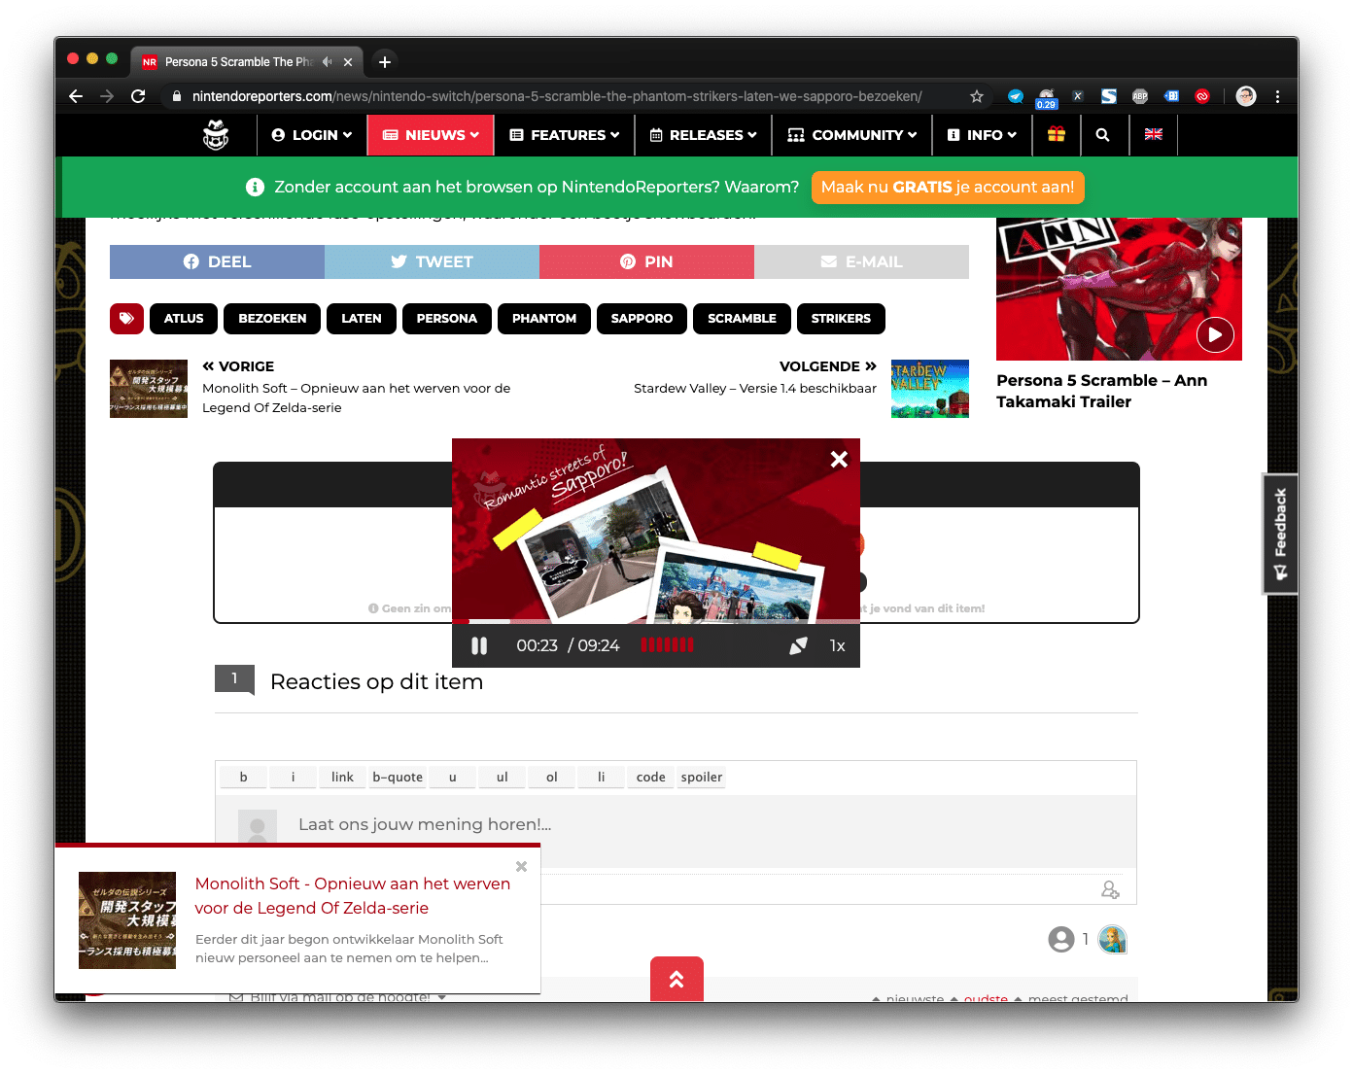Click the user-settings icon below comment box
1353x1074 pixels.
[1110, 889]
